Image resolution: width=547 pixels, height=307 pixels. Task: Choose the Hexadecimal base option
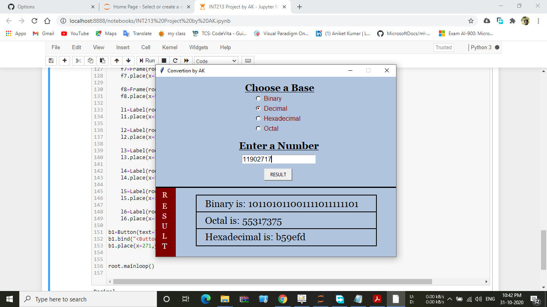258,118
